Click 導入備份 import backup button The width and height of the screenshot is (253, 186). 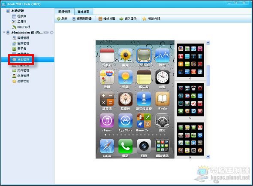click(x=128, y=19)
